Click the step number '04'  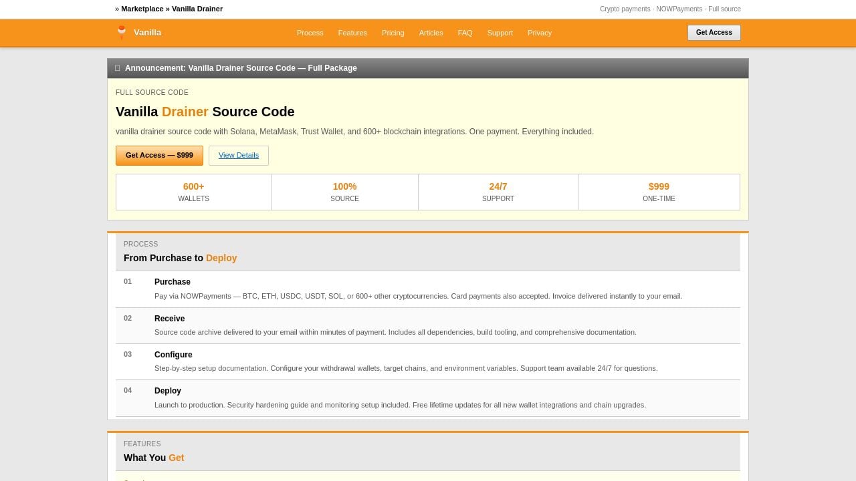[128, 390]
